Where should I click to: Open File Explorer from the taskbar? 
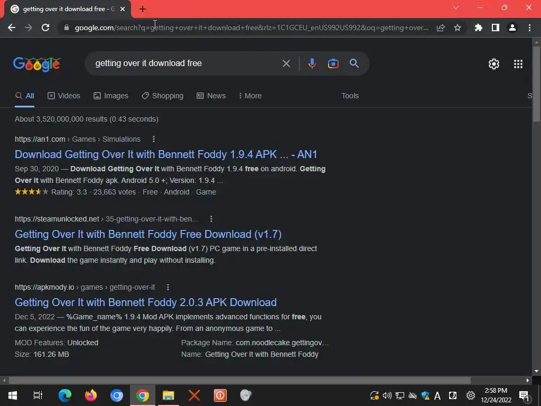tap(169, 395)
